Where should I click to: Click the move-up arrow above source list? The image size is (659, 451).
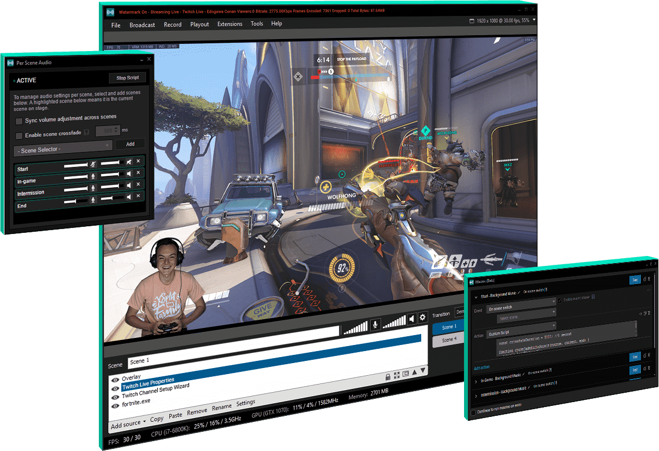414,372
